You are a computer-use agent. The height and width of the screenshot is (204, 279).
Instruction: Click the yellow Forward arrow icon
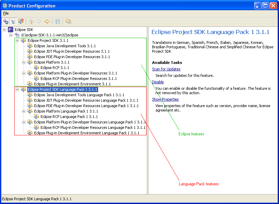47,21
